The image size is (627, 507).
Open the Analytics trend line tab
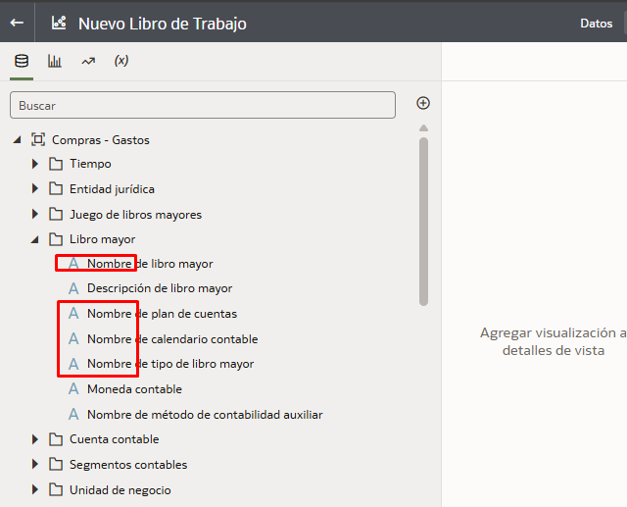click(88, 61)
